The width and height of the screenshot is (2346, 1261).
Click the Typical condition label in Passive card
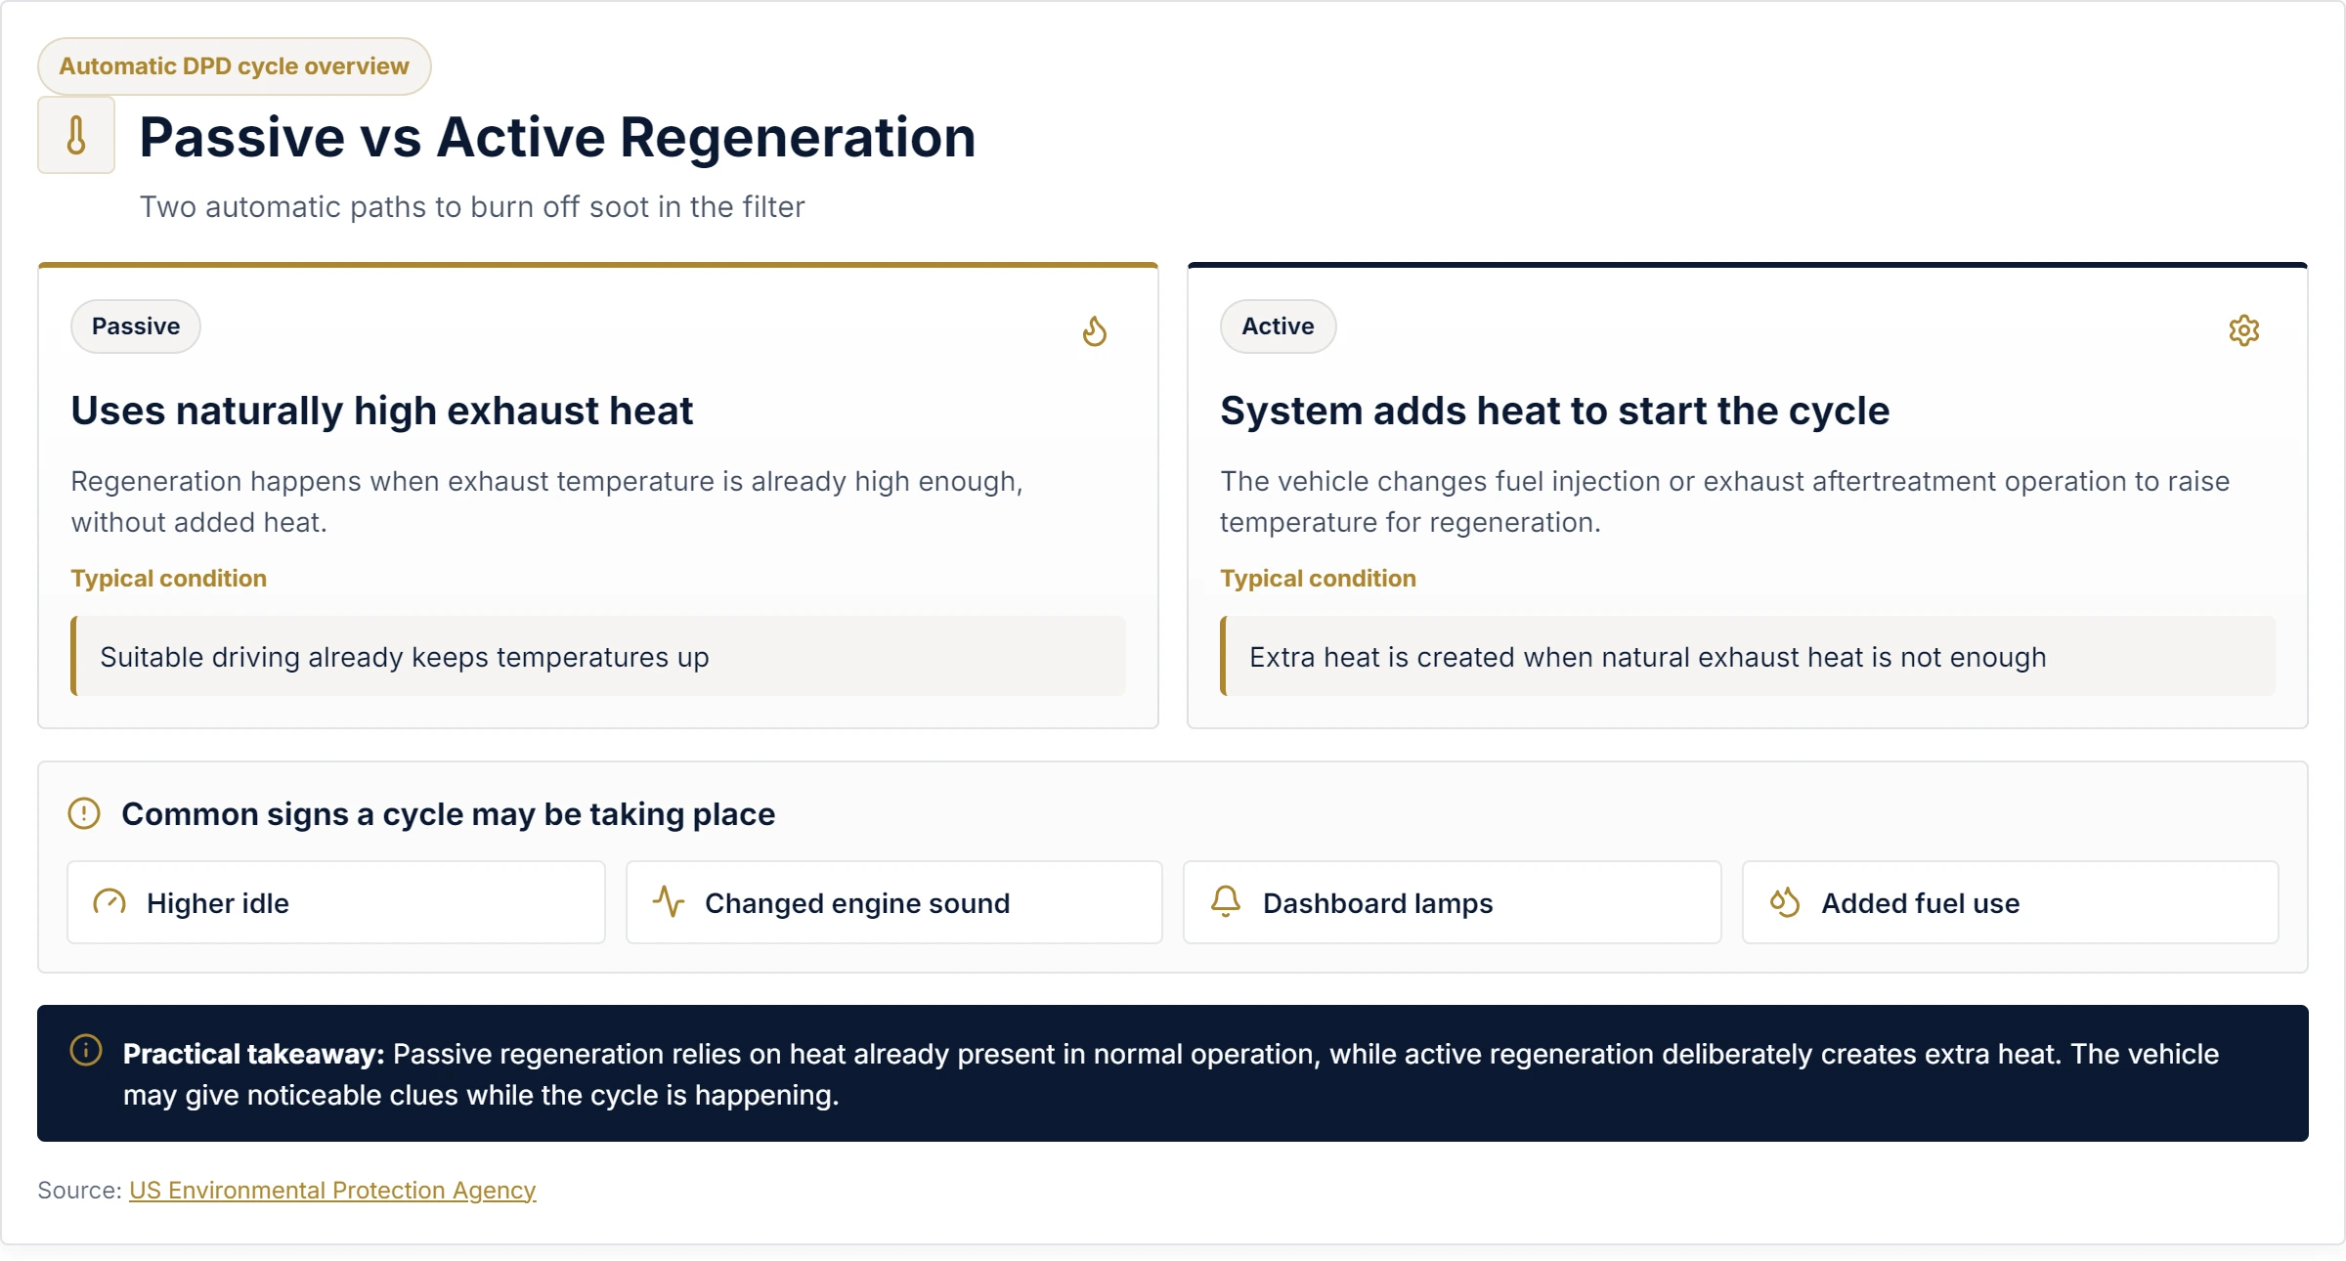169,579
